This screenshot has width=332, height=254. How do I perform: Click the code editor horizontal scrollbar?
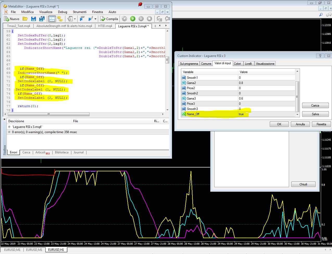(49, 114)
